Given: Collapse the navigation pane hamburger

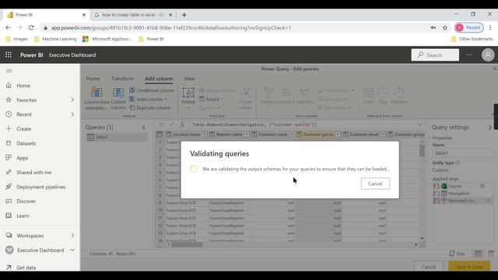Looking at the screenshot, I should point(9,71).
